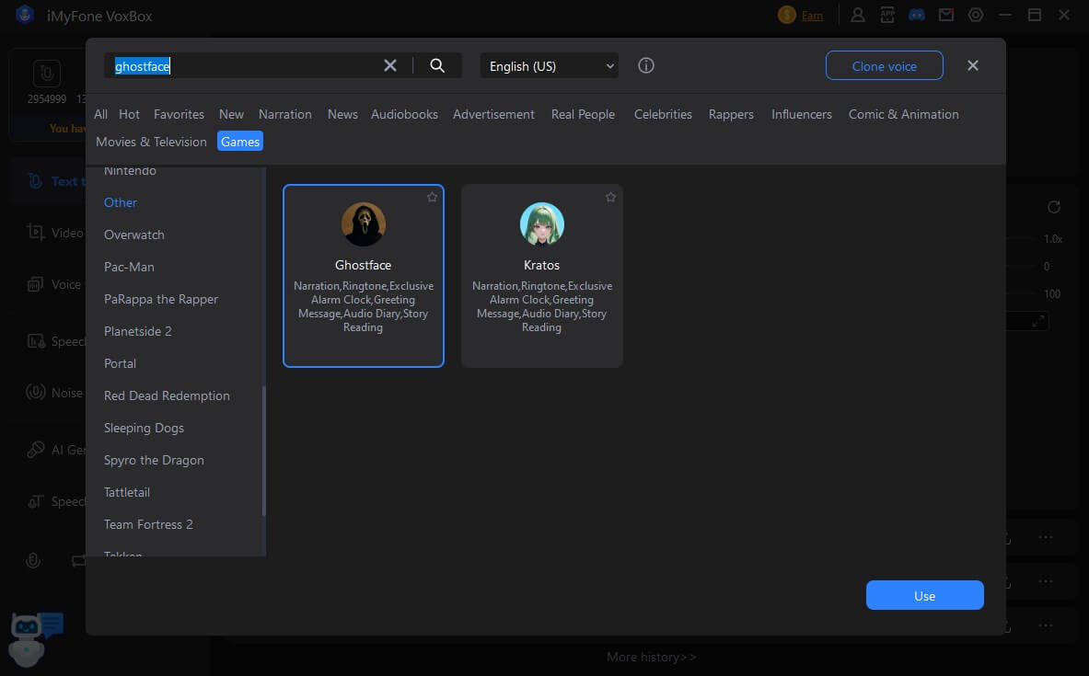Open the info icon beside the language selector

[x=646, y=65]
